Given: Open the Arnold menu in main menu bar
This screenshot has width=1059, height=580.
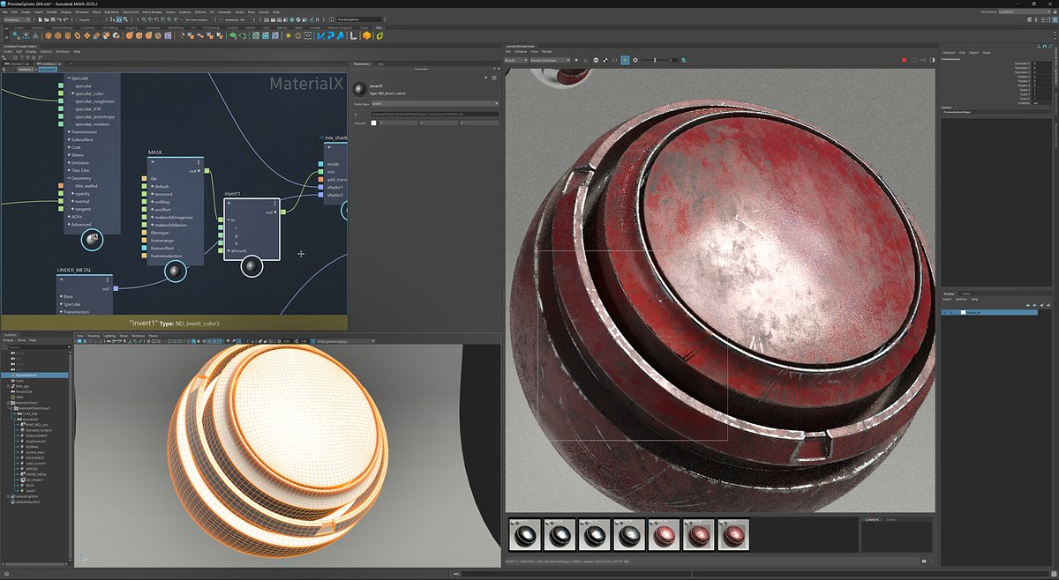Looking at the screenshot, I should point(264,12).
